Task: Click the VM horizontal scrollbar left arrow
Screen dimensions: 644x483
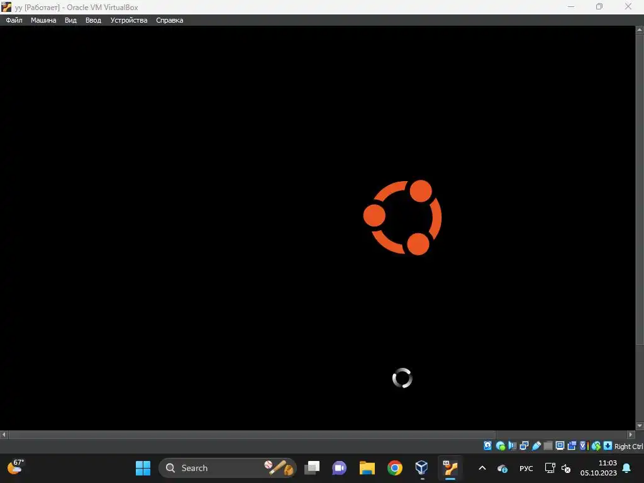Action: coord(4,435)
